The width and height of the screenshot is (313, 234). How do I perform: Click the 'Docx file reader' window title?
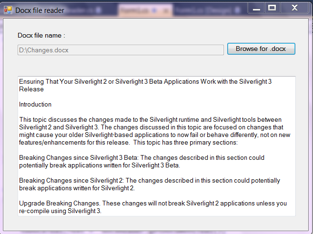click(40, 10)
